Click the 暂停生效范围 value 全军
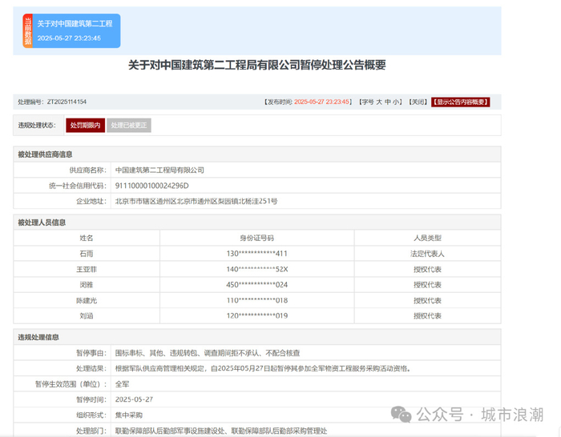 [x=122, y=384]
